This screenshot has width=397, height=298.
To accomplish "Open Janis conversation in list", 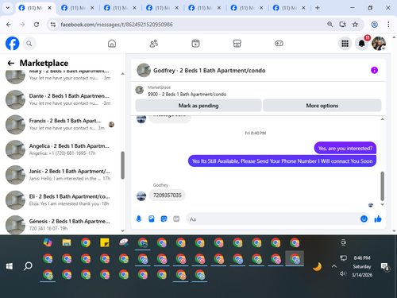I will 61,175.
